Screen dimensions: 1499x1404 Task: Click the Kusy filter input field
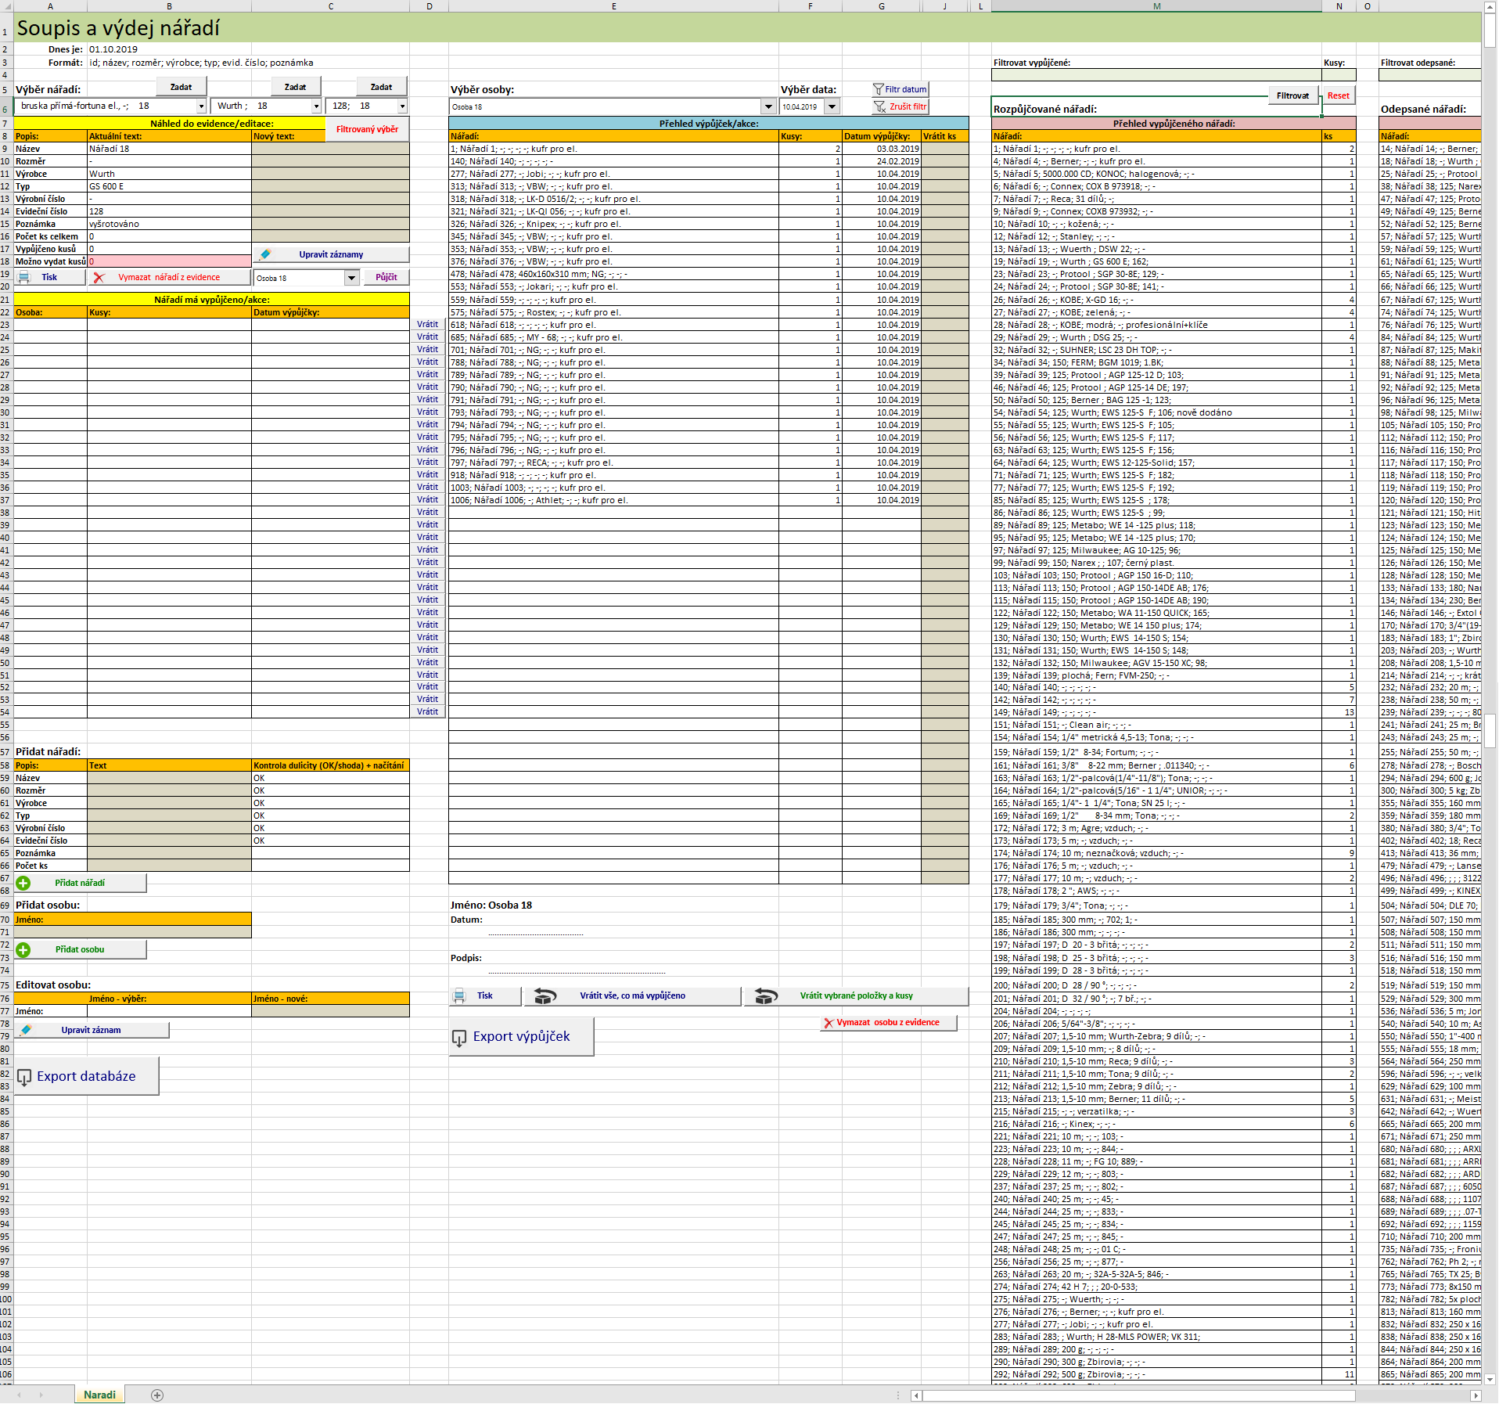(x=1339, y=75)
